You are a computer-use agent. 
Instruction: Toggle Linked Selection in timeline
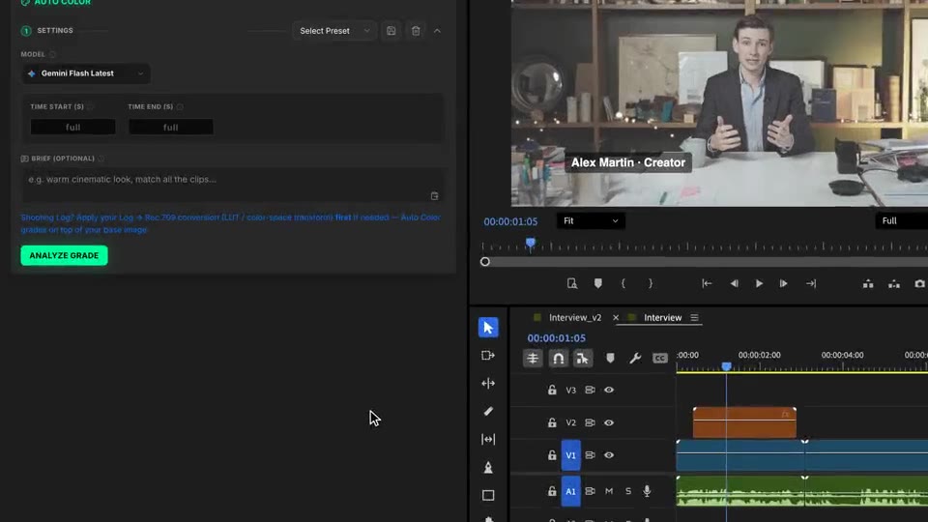click(x=583, y=358)
